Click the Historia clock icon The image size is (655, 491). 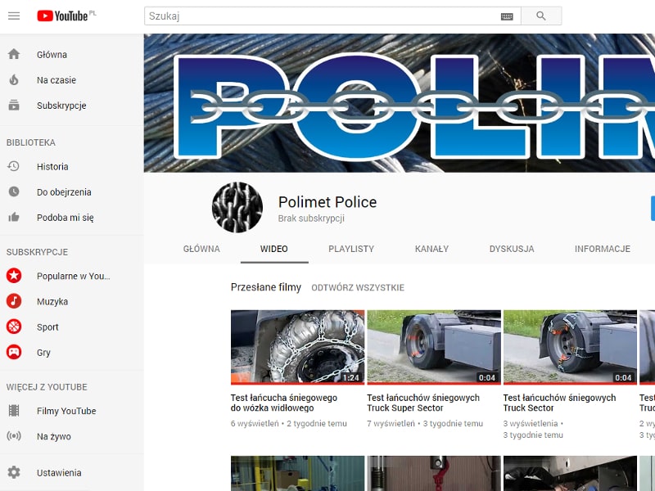(14, 166)
